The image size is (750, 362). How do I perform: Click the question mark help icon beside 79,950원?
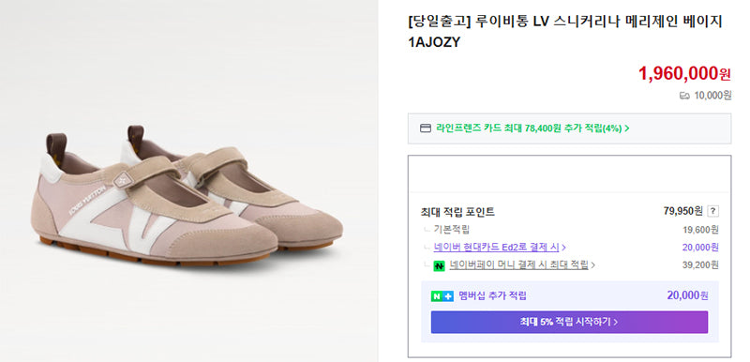(x=713, y=211)
